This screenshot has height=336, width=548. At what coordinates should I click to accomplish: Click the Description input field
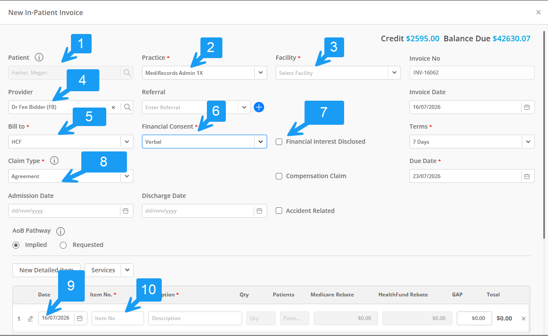pos(195,318)
